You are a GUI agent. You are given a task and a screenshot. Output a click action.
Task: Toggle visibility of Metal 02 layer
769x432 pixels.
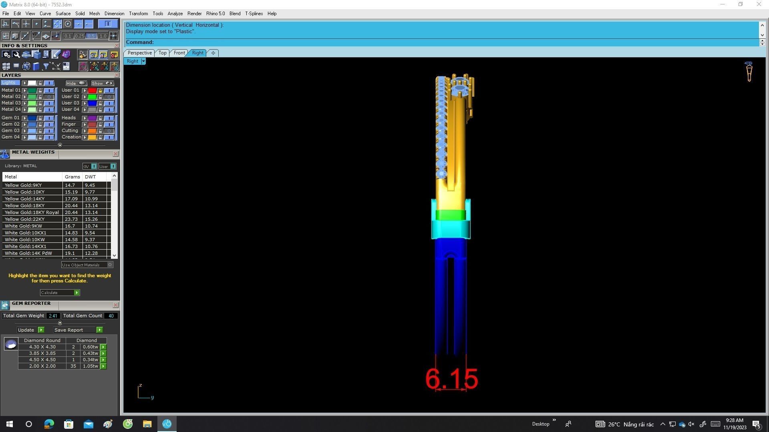pyautogui.click(x=49, y=97)
